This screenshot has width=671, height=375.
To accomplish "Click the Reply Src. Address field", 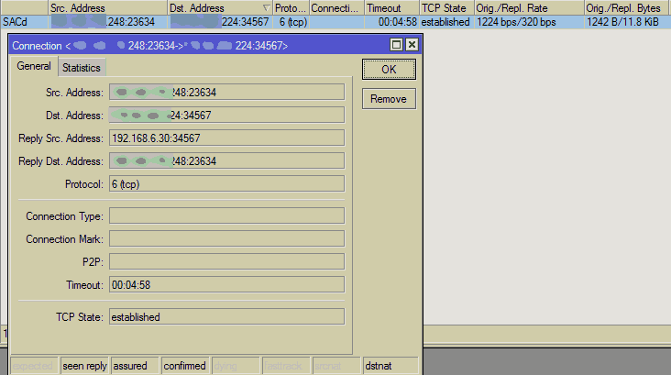I will tap(226, 138).
